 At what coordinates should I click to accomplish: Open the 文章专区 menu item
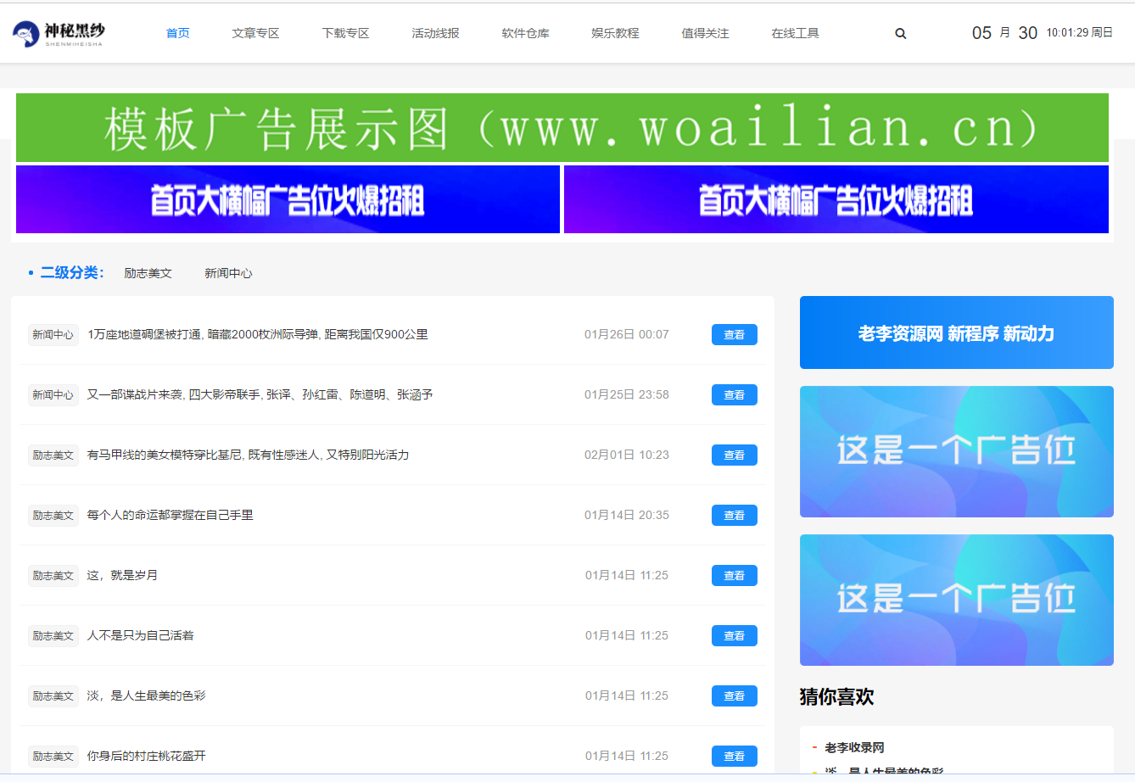pyautogui.click(x=255, y=34)
